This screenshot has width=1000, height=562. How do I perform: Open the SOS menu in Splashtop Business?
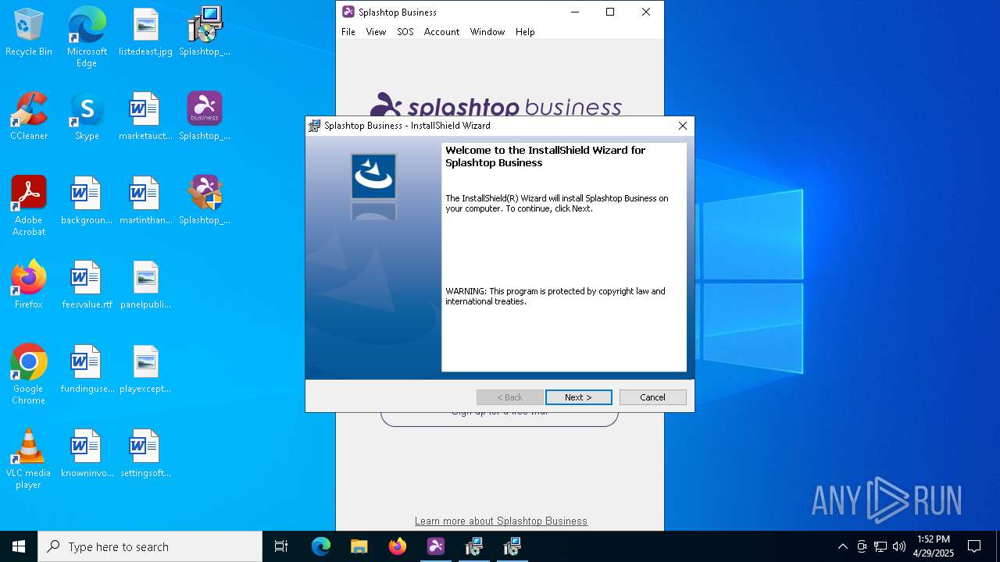(405, 32)
